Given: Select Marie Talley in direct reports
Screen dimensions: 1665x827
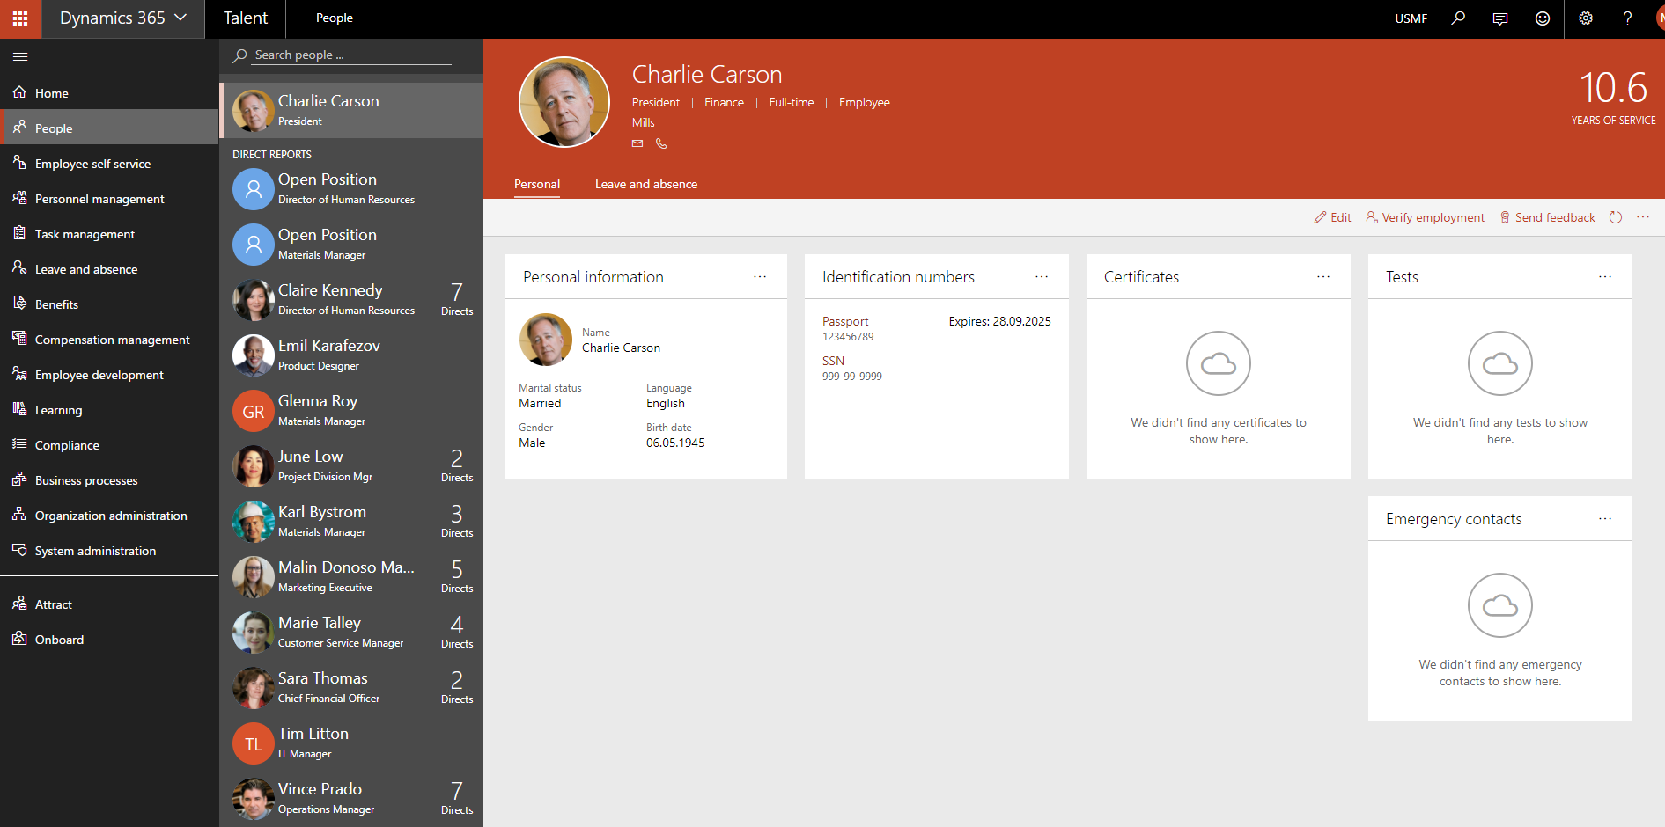Looking at the screenshot, I should coord(351,632).
